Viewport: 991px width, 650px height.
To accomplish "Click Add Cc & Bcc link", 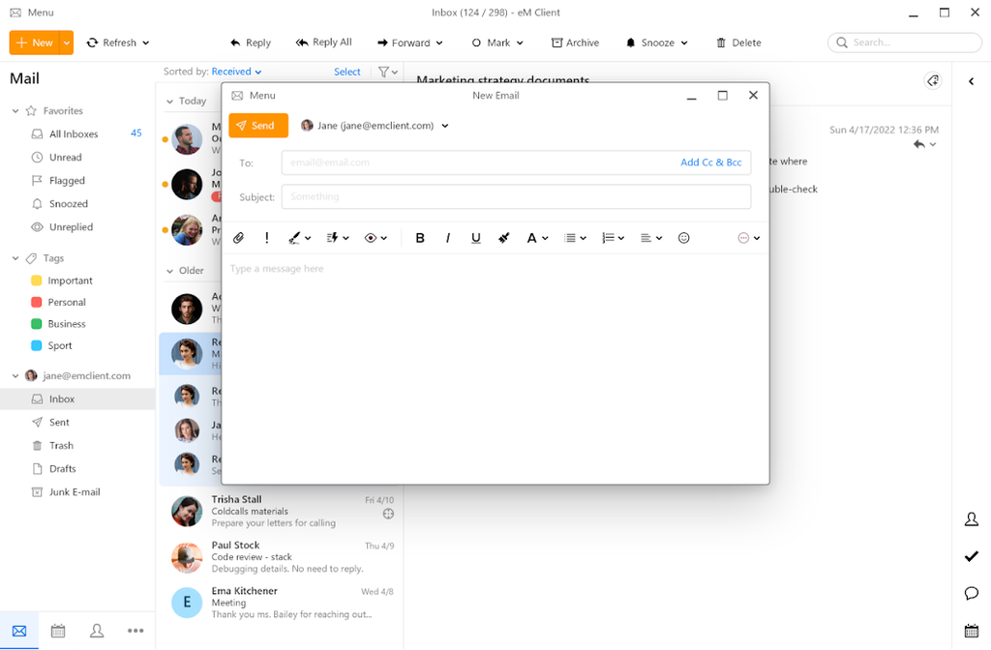I will point(711,162).
